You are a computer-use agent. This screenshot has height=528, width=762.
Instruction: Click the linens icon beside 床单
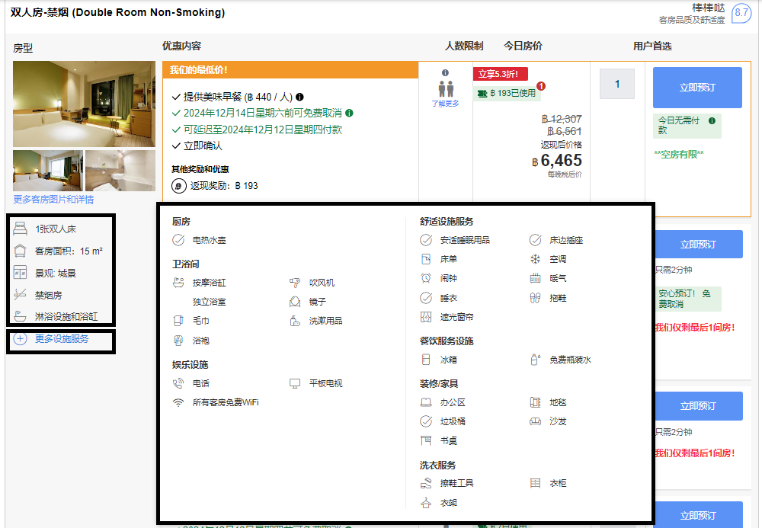point(426,259)
